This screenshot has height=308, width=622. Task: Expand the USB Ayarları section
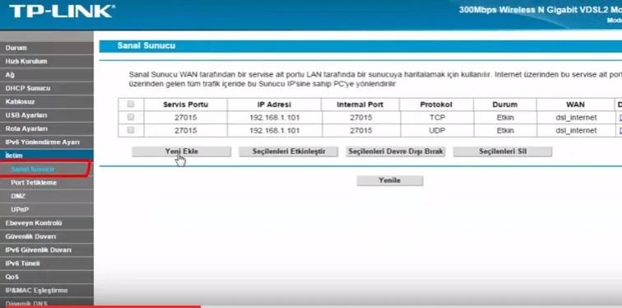point(47,115)
